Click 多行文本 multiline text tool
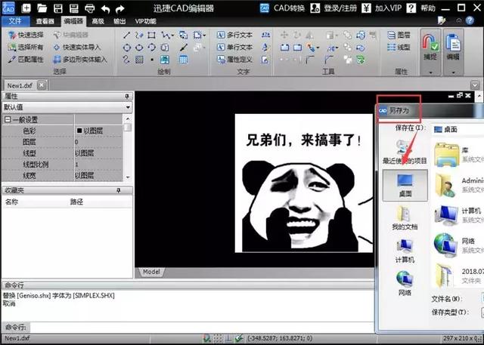The image size is (484, 345). tap(235, 35)
